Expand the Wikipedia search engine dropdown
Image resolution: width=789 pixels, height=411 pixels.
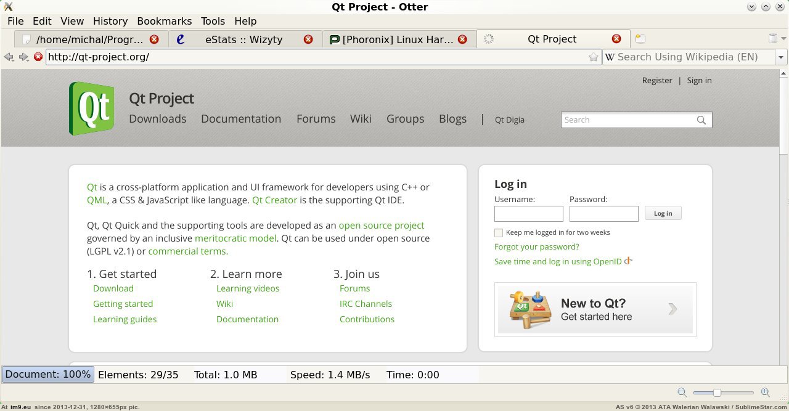pos(781,57)
